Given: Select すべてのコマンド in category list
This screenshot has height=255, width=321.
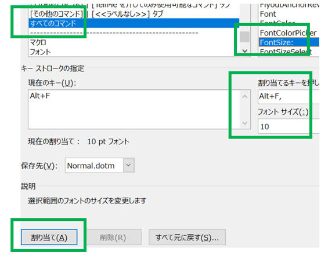Looking at the screenshot, I should [134, 23].
